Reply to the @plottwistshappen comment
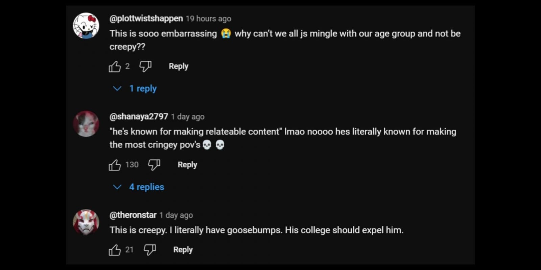 (179, 66)
